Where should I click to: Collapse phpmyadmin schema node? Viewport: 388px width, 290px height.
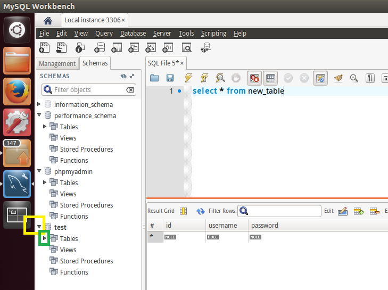(39, 171)
